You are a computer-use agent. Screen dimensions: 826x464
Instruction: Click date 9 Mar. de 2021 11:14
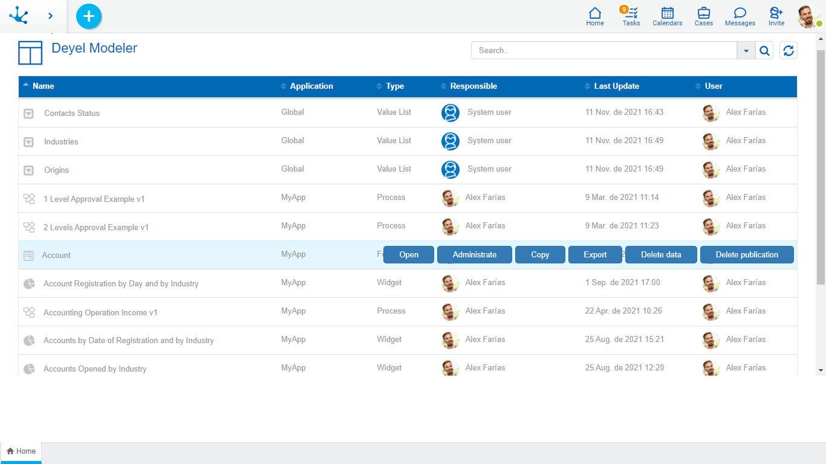coord(622,198)
